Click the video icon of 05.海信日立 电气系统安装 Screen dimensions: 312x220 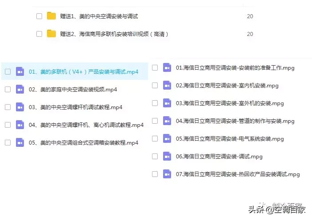pyautogui.click(x=167, y=138)
